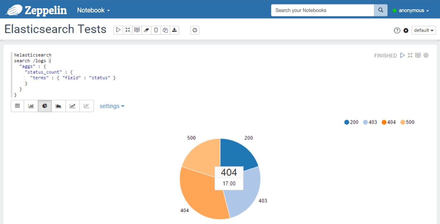Open the Notebook menu

point(93,10)
